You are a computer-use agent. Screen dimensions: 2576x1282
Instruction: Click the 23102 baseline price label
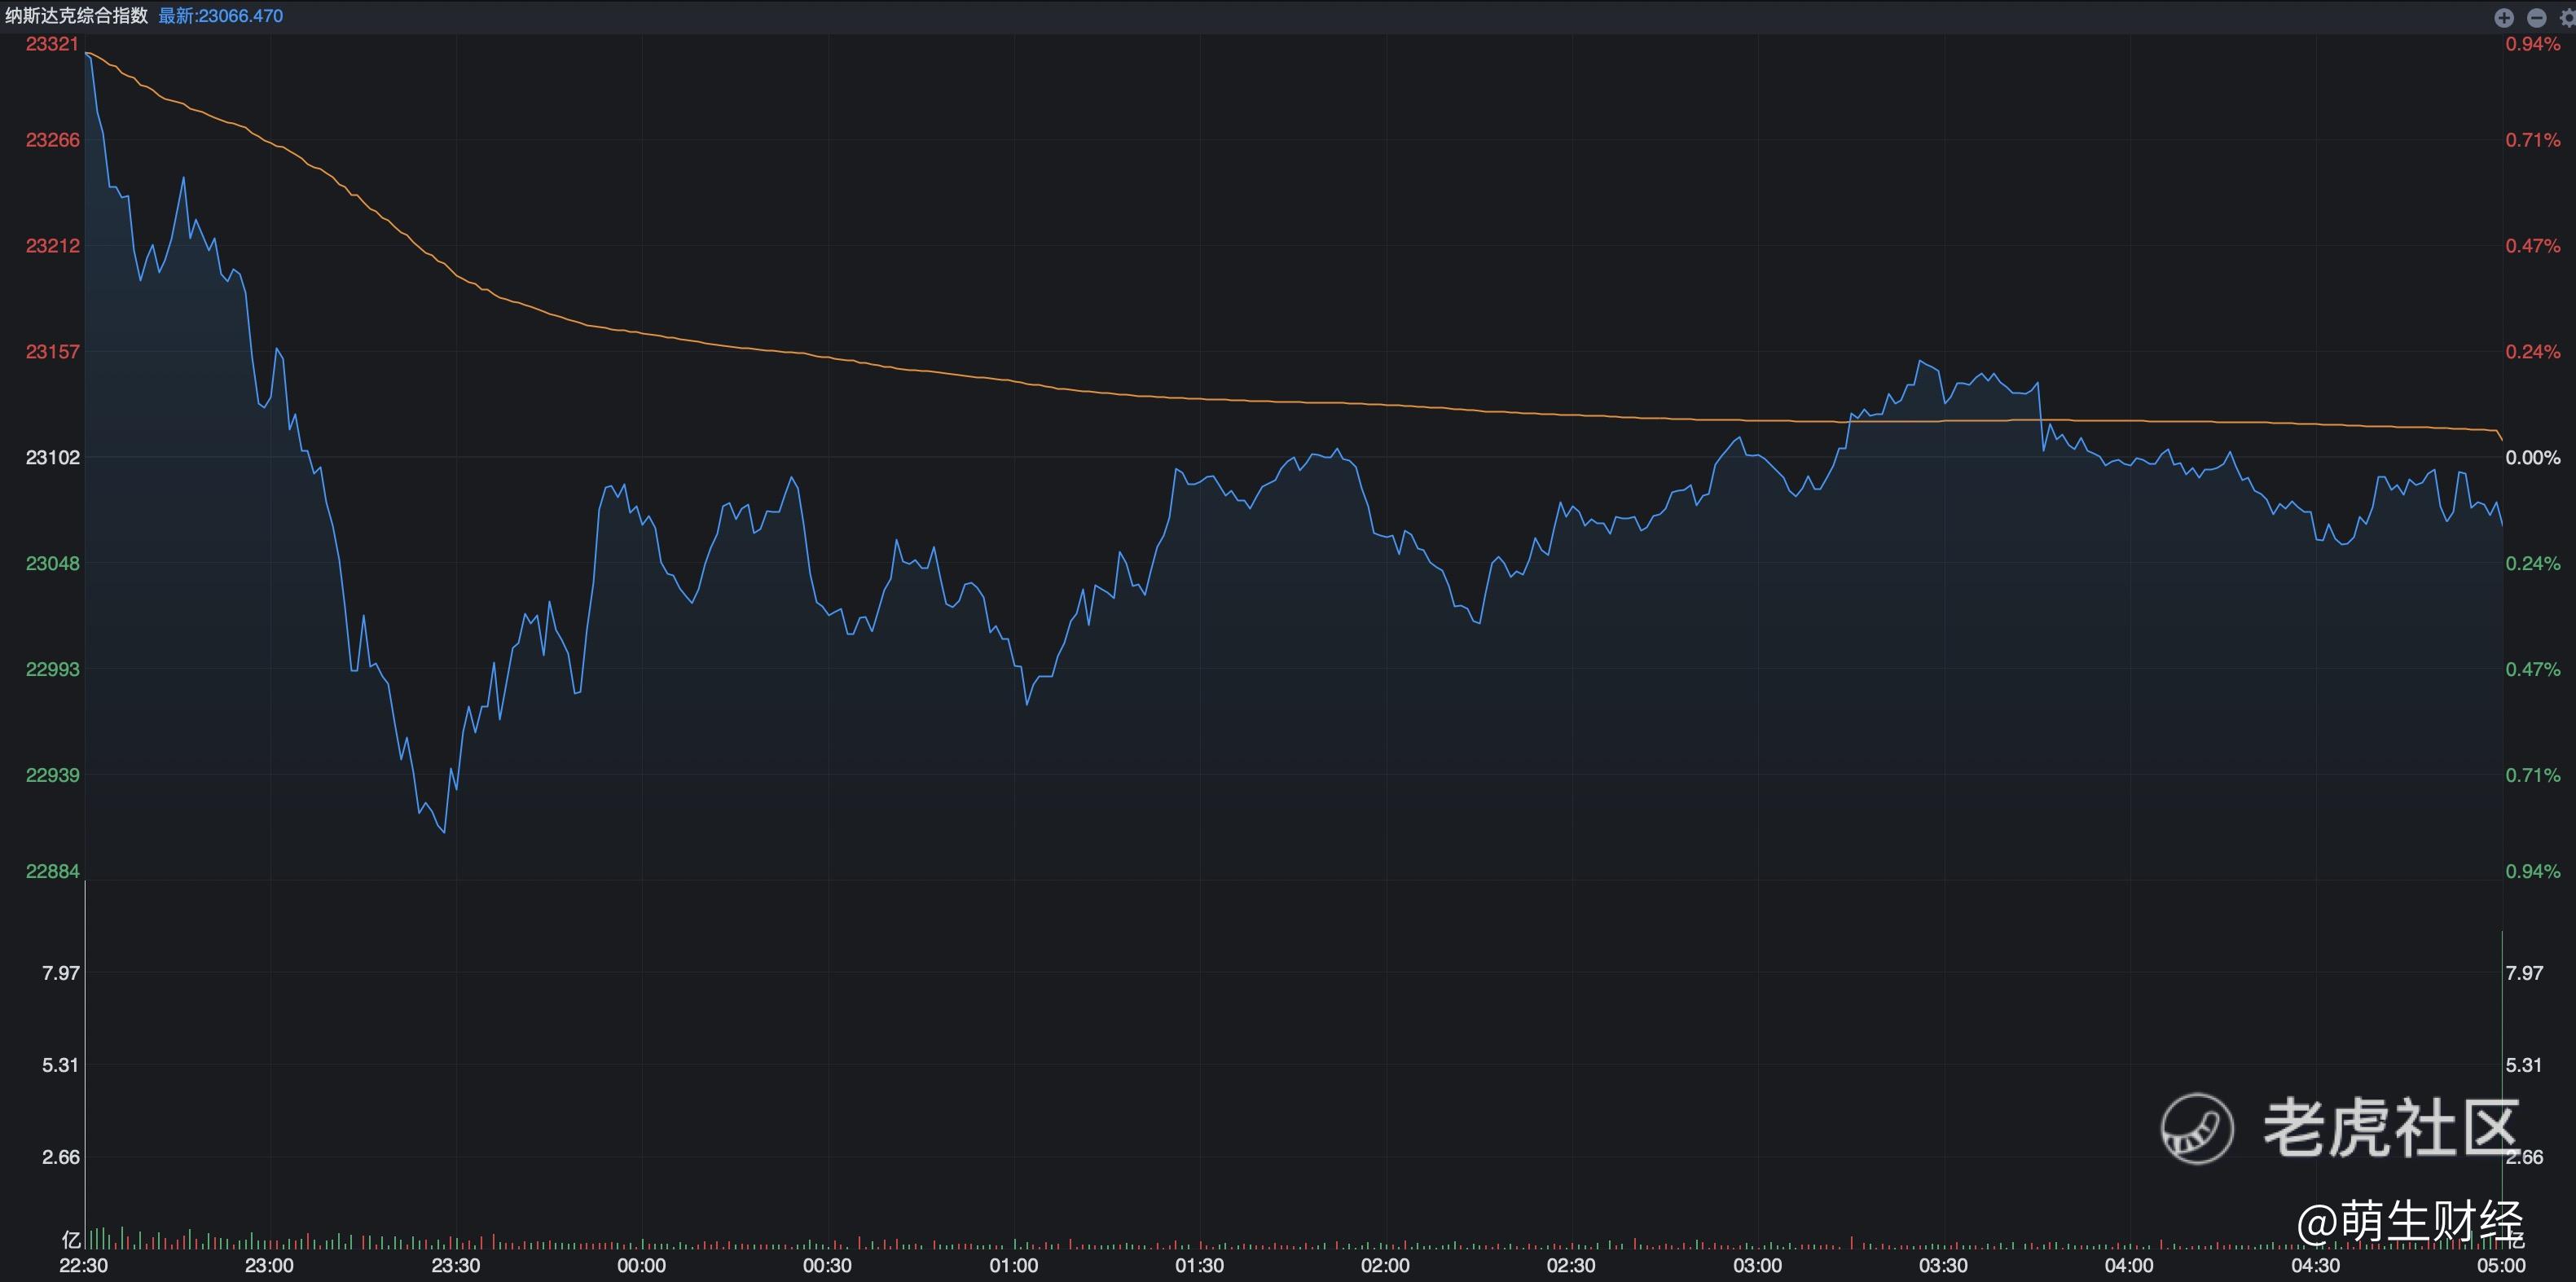click(52, 457)
